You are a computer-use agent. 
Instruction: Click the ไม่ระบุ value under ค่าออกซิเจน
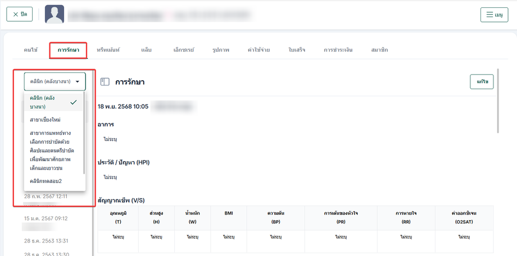tap(464, 237)
